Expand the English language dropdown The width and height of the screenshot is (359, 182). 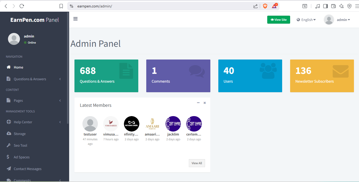(306, 19)
